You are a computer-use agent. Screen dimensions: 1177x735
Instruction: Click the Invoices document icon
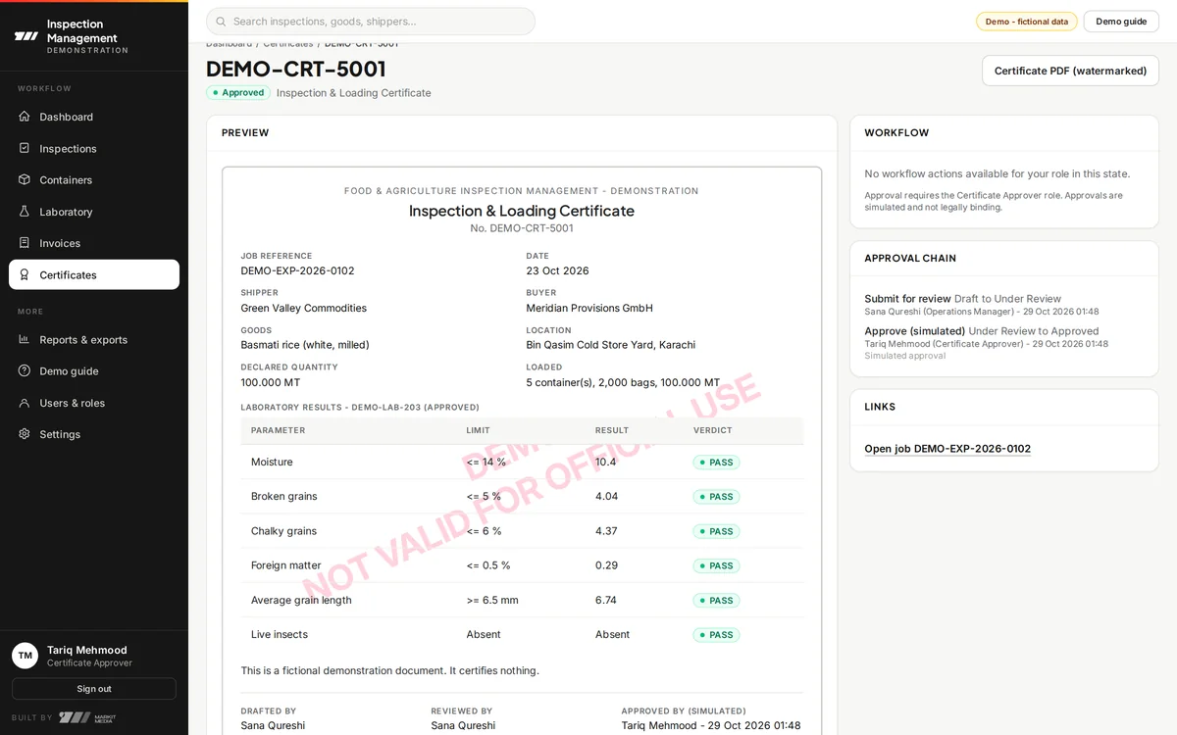[25, 243]
